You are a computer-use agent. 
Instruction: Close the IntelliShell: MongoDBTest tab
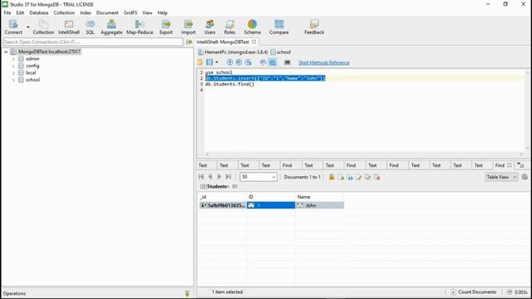254,42
